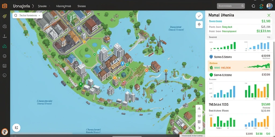Open the smiley face icon in sidebar
This screenshot has width=275, height=137.
[x=5, y=56]
